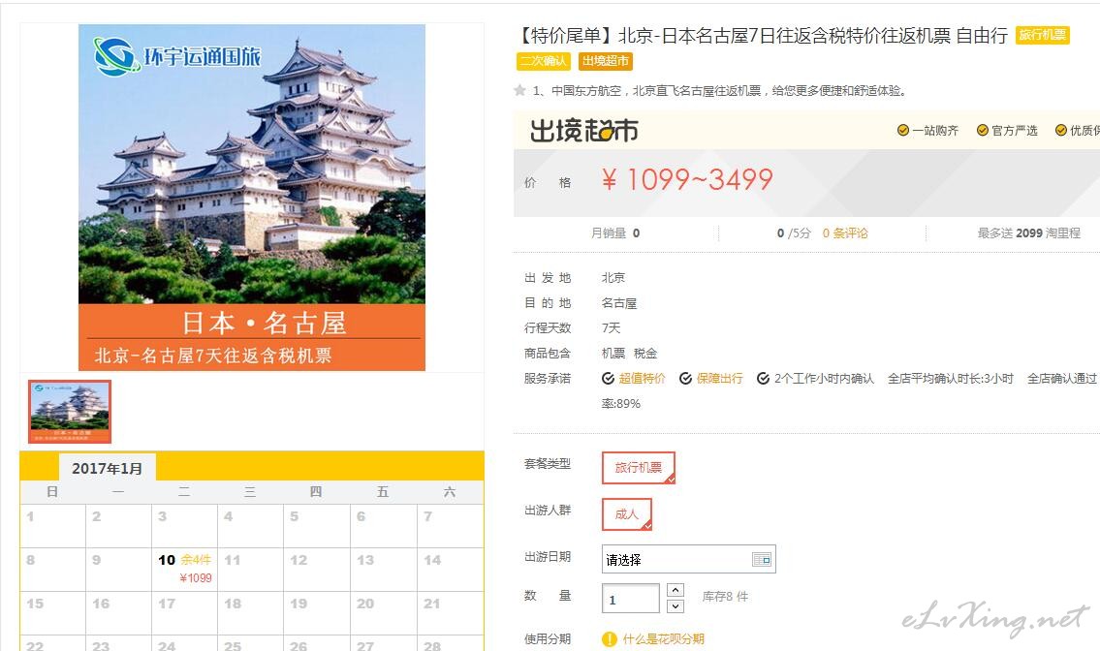Click the 超值特价 service promise link
The height and width of the screenshot is (651, 1100).
[x=642, y=378]
